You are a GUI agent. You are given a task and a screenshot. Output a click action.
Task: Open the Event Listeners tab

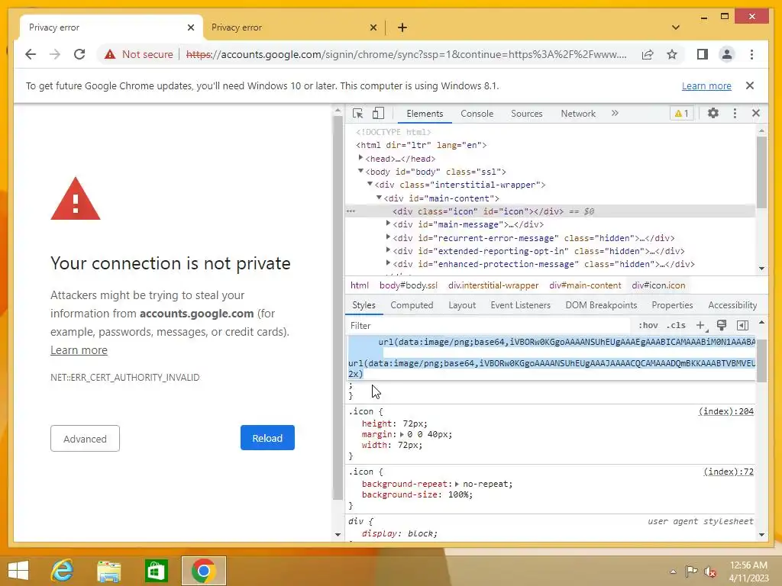(x=520, y=305)
